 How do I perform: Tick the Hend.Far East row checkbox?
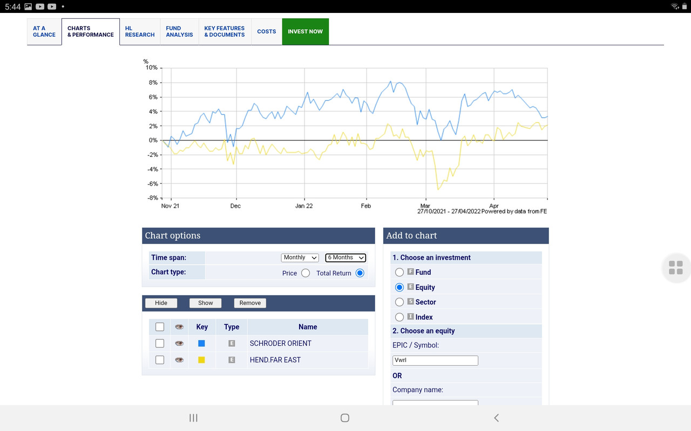(160, 360)
